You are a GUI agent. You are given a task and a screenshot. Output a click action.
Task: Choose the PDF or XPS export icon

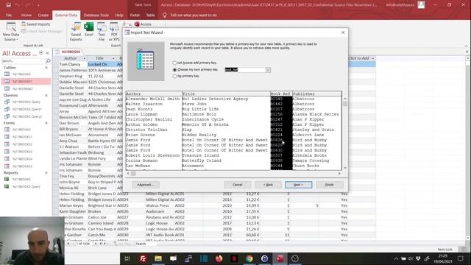point(114,32)
